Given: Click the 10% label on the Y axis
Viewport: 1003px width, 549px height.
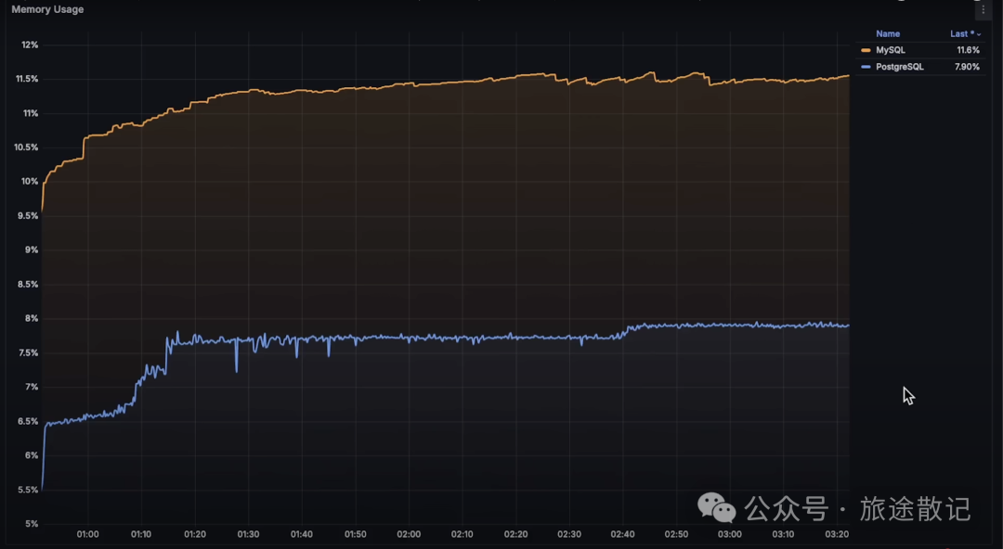Looking at the screenshot, I should (30, 182).
